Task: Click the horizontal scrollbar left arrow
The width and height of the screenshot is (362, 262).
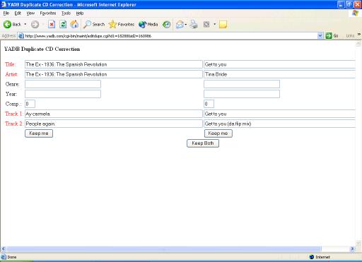Action: tap(4, 249)
